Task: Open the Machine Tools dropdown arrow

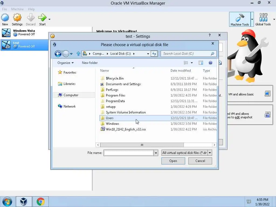Action: (252, 19)
